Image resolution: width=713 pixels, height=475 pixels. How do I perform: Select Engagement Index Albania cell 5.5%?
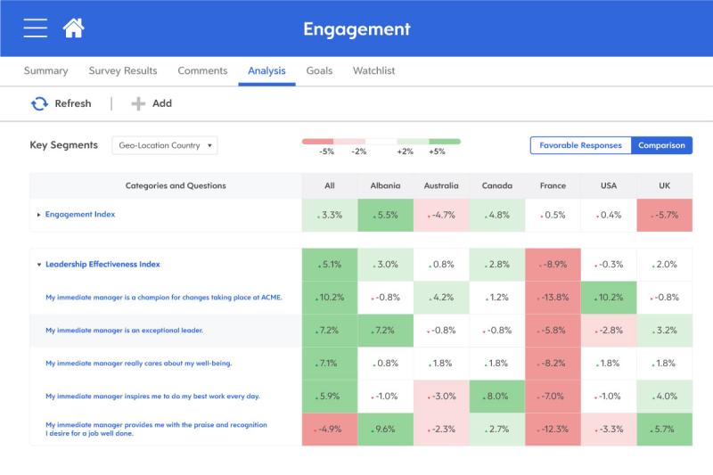point(386,215)
